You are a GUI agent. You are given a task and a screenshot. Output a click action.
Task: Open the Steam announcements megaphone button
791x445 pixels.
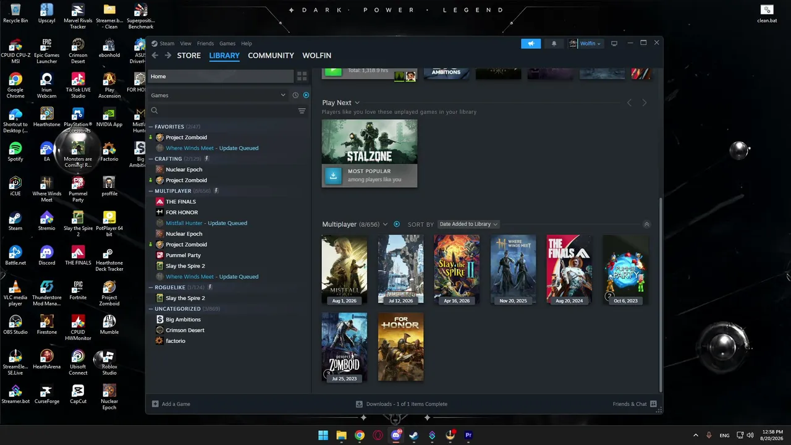tap(531, 43)
